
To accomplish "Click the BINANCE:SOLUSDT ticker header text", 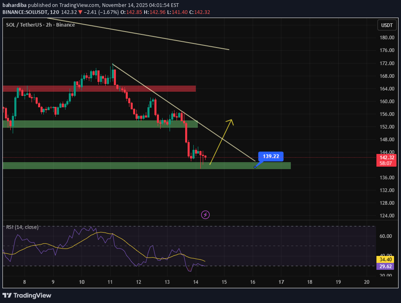I will point(27,12).
